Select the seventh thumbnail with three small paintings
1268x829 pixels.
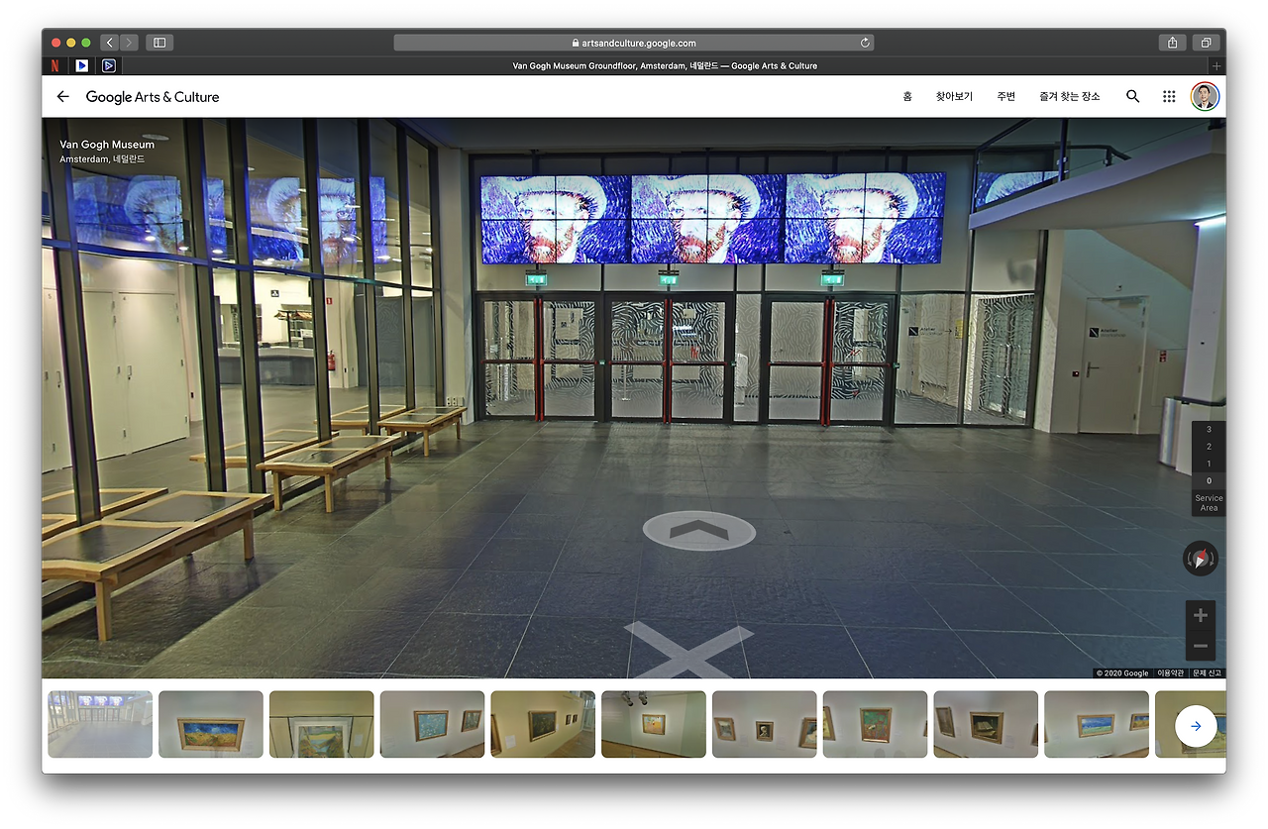coord(765,724)
